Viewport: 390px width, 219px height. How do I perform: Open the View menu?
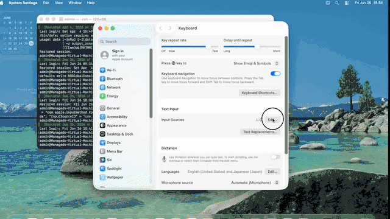click(x=58, y=3)
